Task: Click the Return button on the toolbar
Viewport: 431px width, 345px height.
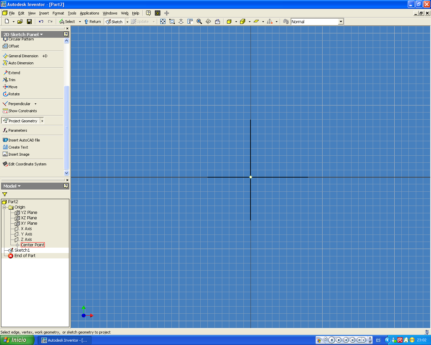Action: [92, 21]
